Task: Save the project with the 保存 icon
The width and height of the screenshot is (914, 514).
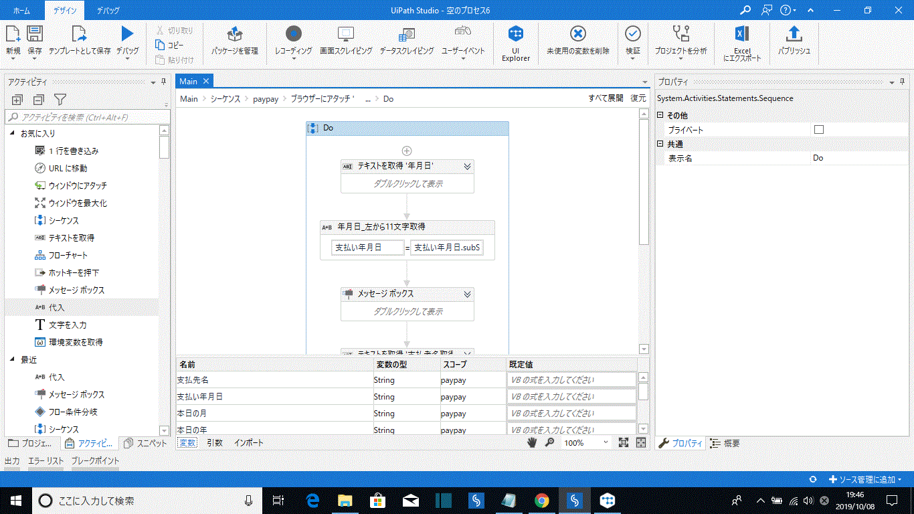Action: click(35, 33)
